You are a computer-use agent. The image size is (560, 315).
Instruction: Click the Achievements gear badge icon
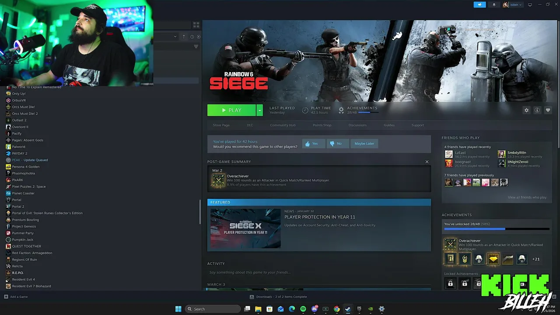point(341,110)
